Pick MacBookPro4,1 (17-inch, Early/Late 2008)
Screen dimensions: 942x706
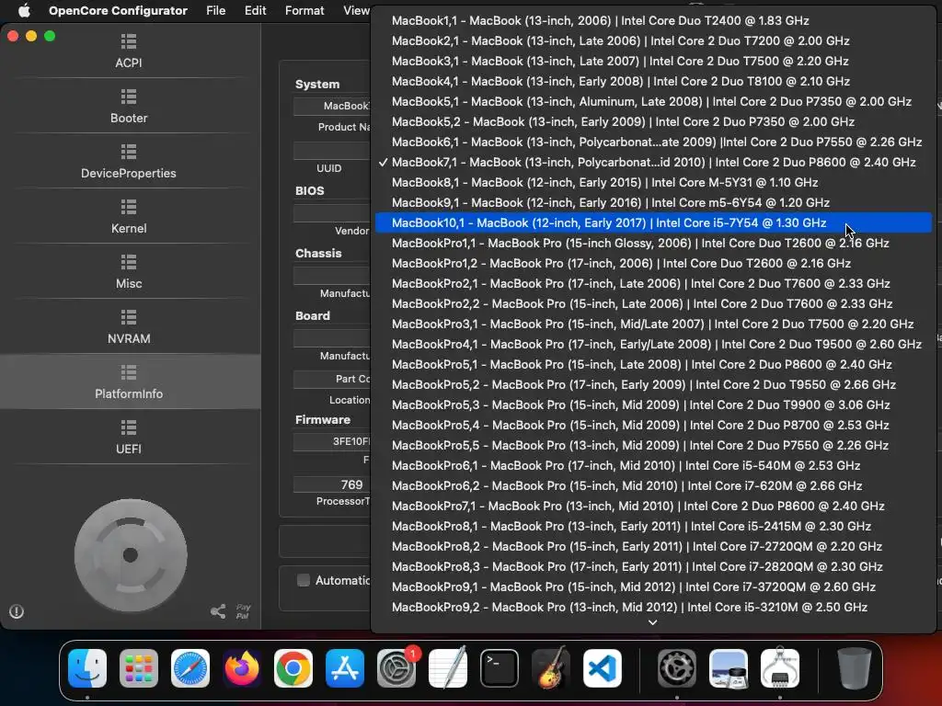click(653, 344)
